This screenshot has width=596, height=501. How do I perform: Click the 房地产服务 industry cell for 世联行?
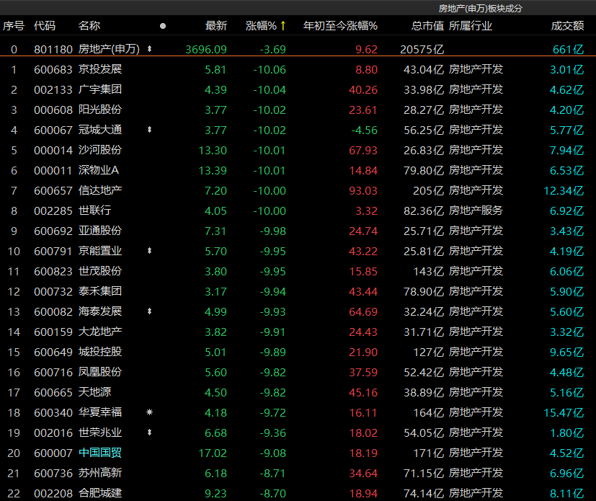coord(476,210)
